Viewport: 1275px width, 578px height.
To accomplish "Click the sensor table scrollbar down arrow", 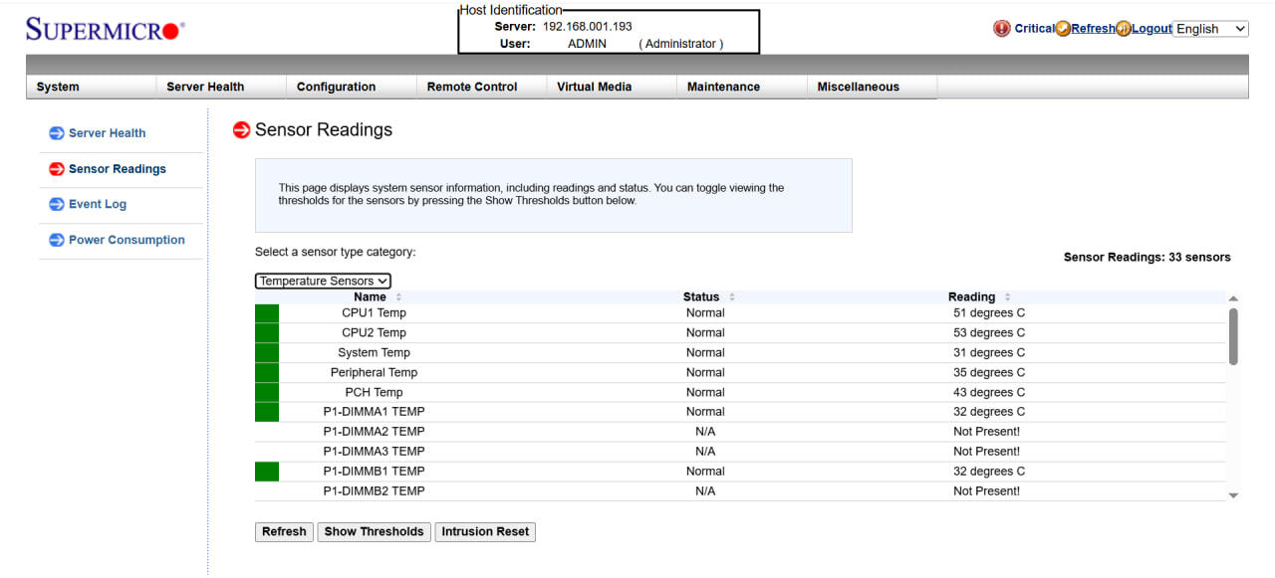I will (x=1233, y=494).
